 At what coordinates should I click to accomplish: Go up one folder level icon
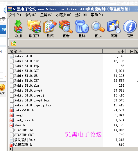click(14, 43)
